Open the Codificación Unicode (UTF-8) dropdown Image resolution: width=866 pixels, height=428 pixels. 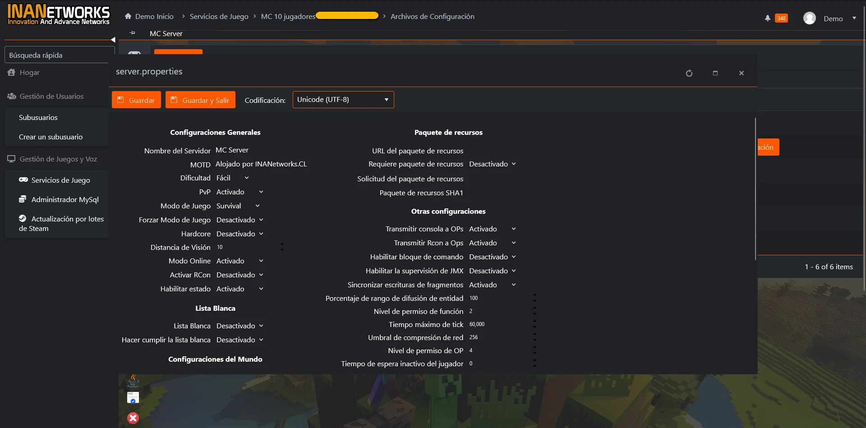343,100
